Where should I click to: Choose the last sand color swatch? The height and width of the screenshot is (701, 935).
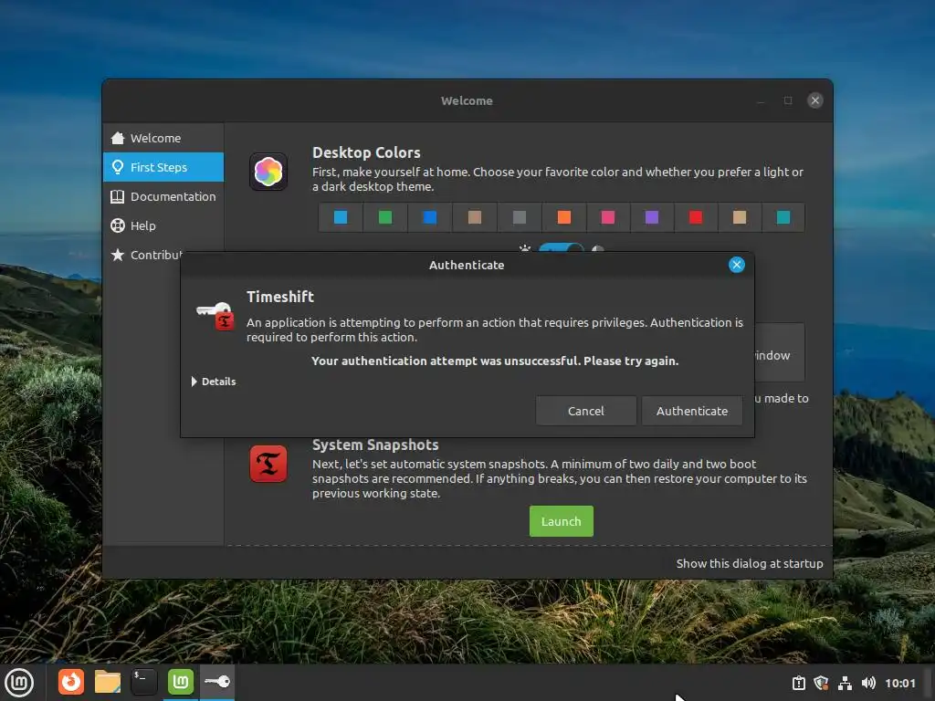tap(740, 217)
